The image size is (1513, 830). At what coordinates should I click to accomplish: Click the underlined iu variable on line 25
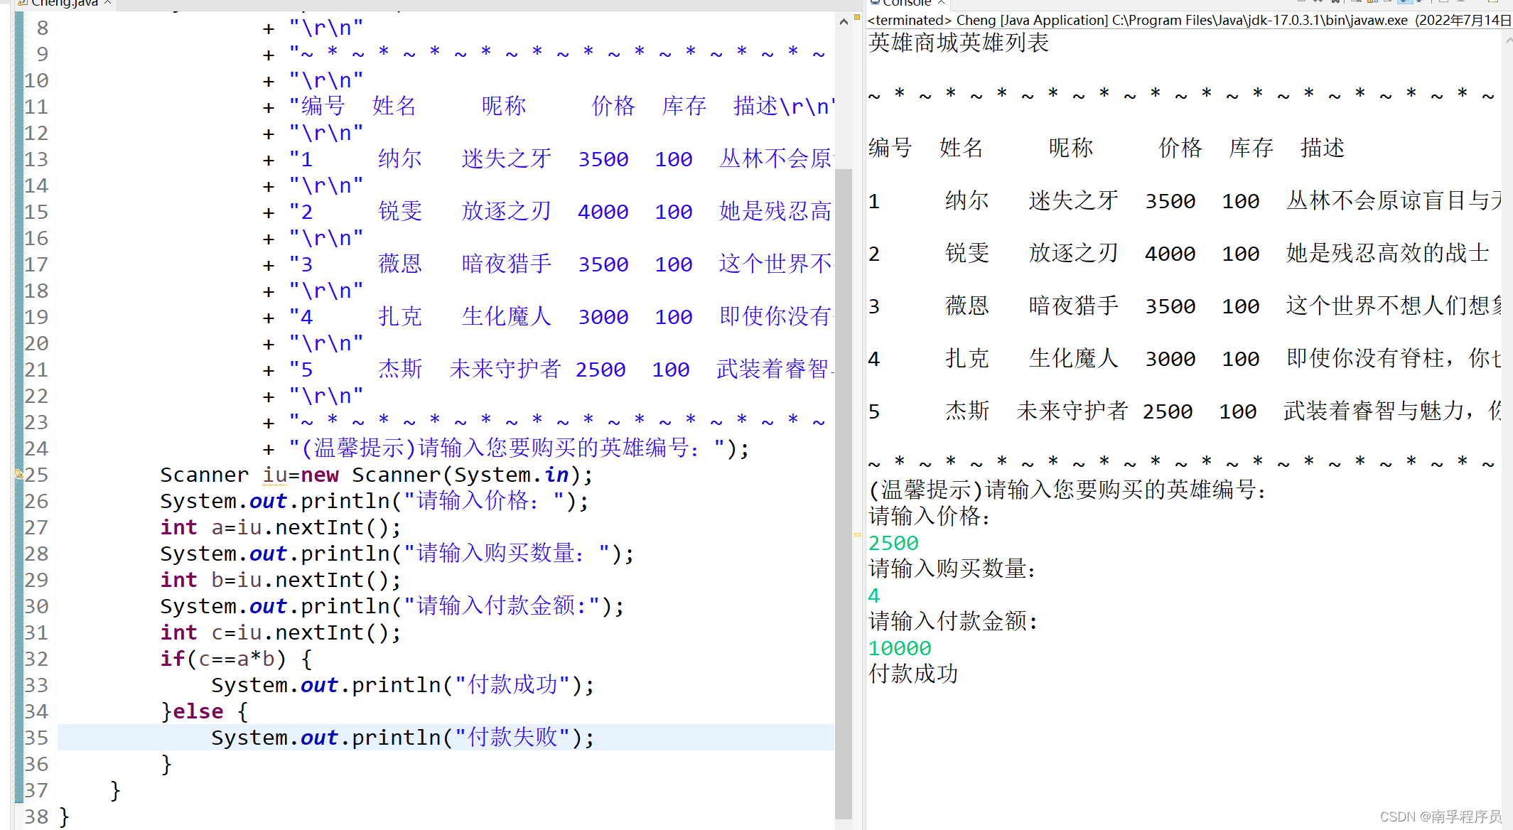point(275,475)
